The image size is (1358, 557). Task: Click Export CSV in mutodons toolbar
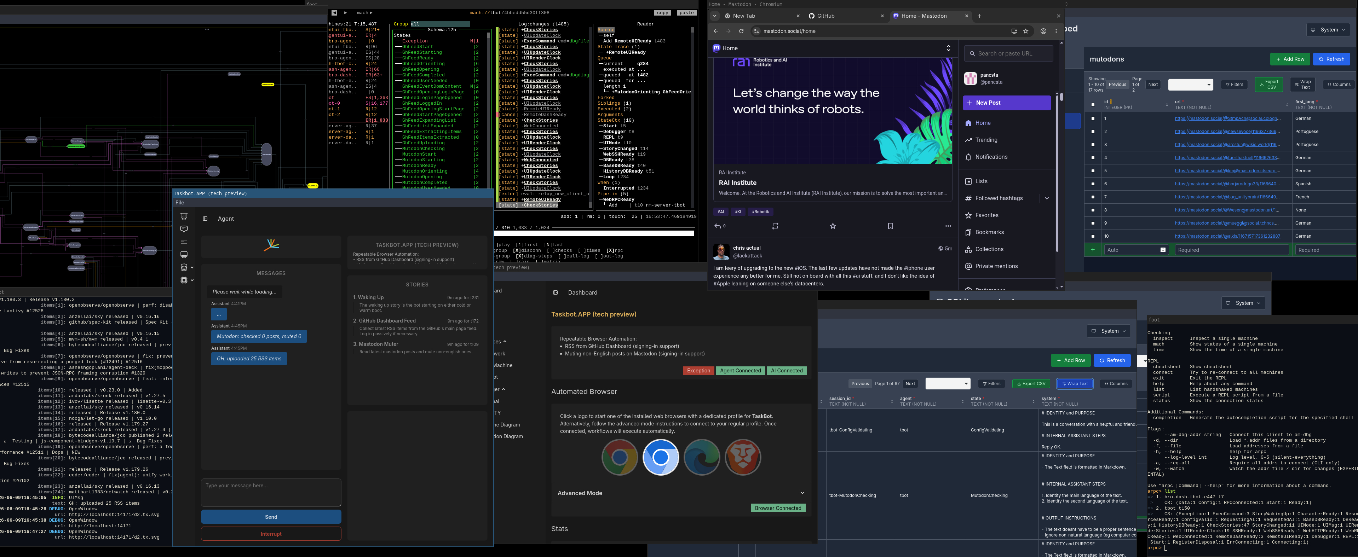1268,84
